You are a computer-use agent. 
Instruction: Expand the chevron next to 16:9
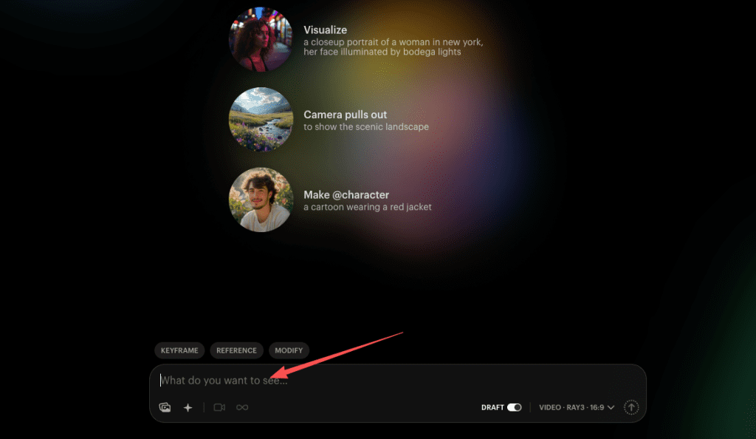tap(611, 407)
